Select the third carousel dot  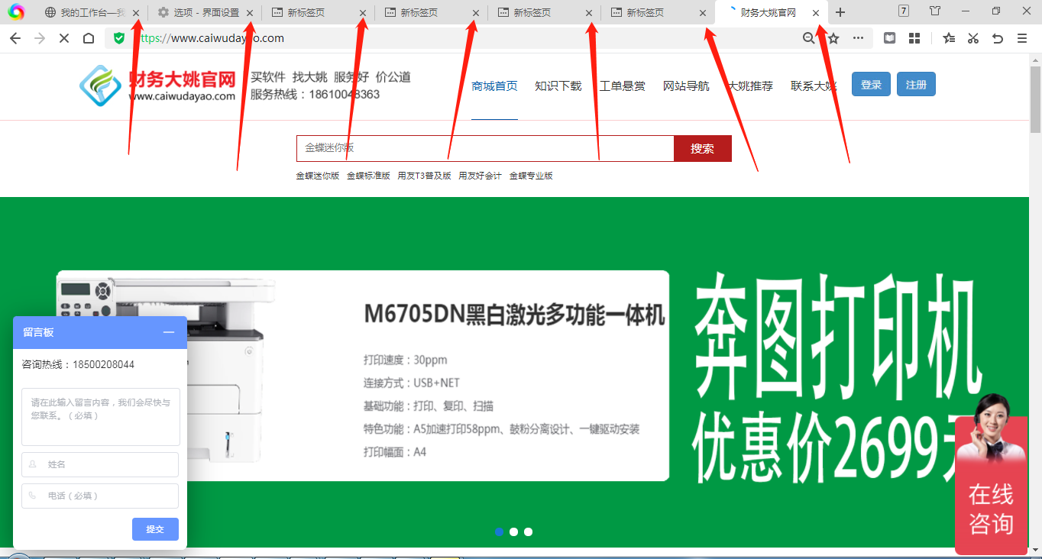click(x=528, y=532)
